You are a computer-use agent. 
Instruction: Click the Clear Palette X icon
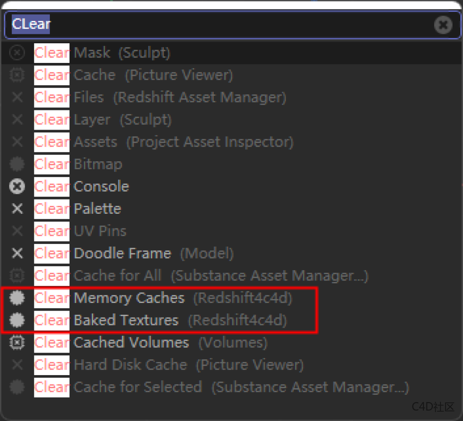coord(17,209)
